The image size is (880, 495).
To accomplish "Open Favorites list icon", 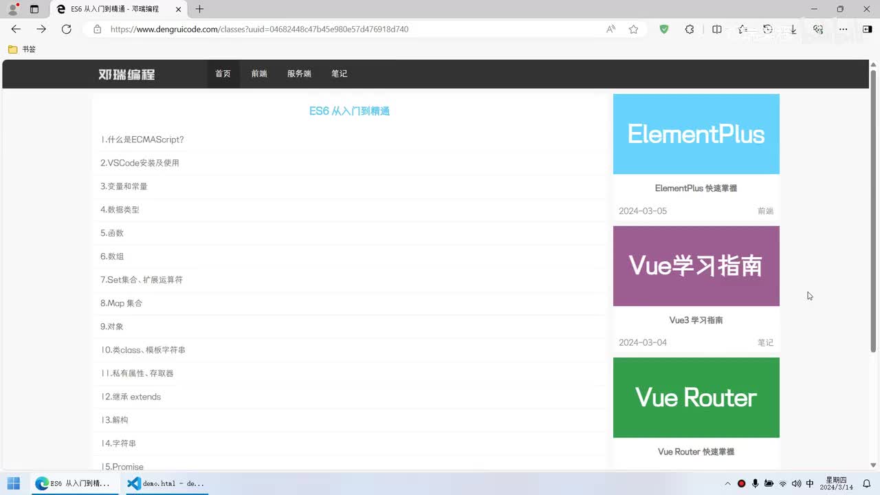I will [x=742, y=29].
